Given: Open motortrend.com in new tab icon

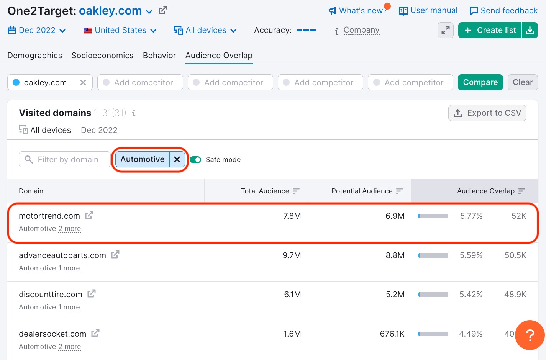Looking at the screenshot, I should pos(89,215).
